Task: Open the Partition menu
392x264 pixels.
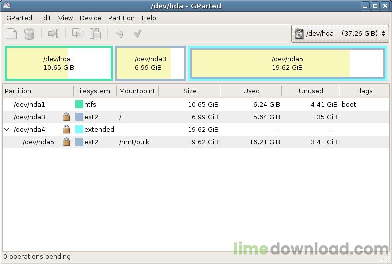Action: pyautogui.click(x=121, y=18)
